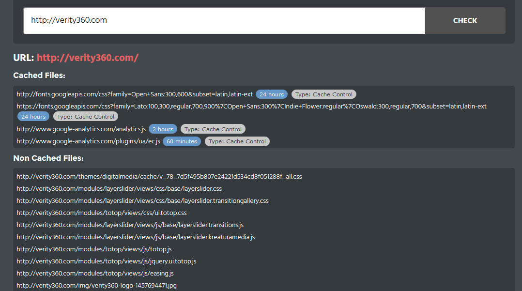Click the totop/views/js/totop.js URL
Viewport: 522px width, 291px height.
pos(94,249)
